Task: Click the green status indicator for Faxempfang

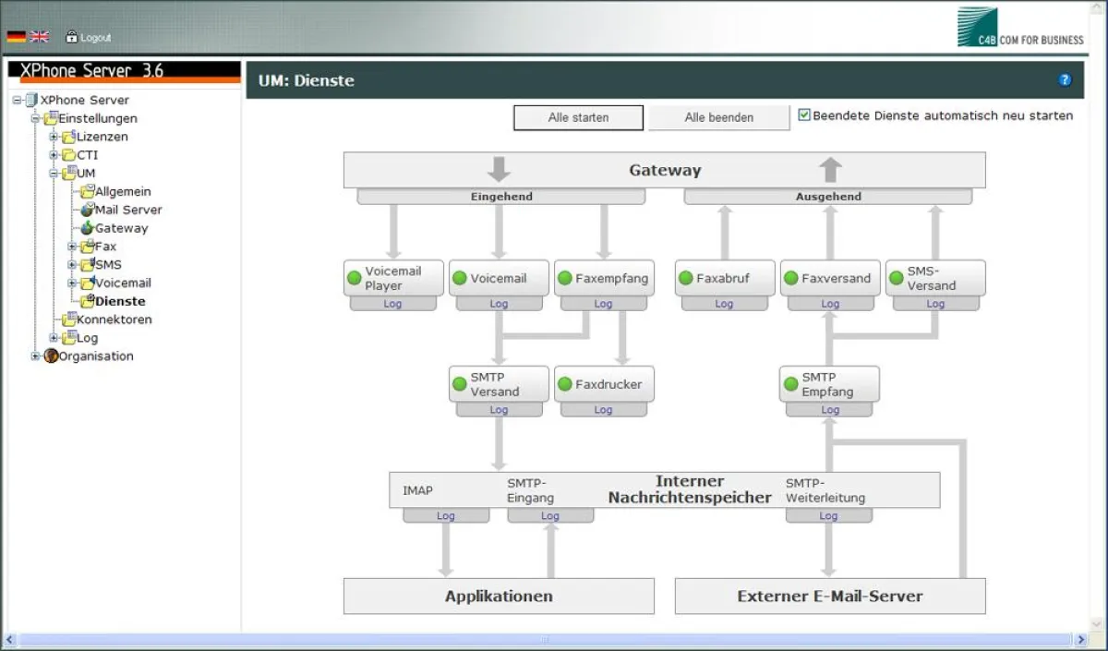Action: click(564, 278)
